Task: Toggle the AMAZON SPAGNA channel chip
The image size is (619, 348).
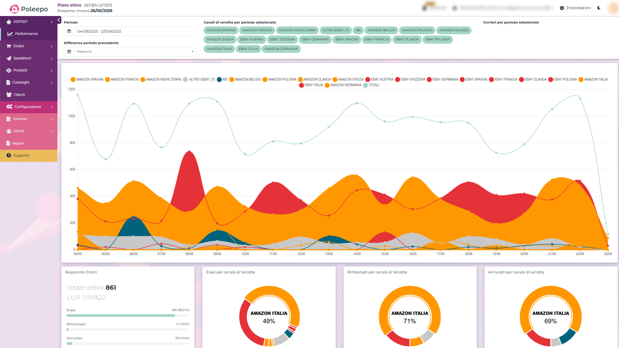Action: [x=221, y=30]
